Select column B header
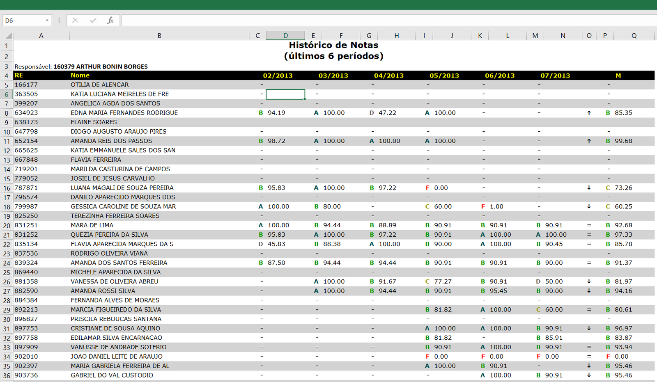Viewport: 657px width, 382px height. [x=159, y=36]
